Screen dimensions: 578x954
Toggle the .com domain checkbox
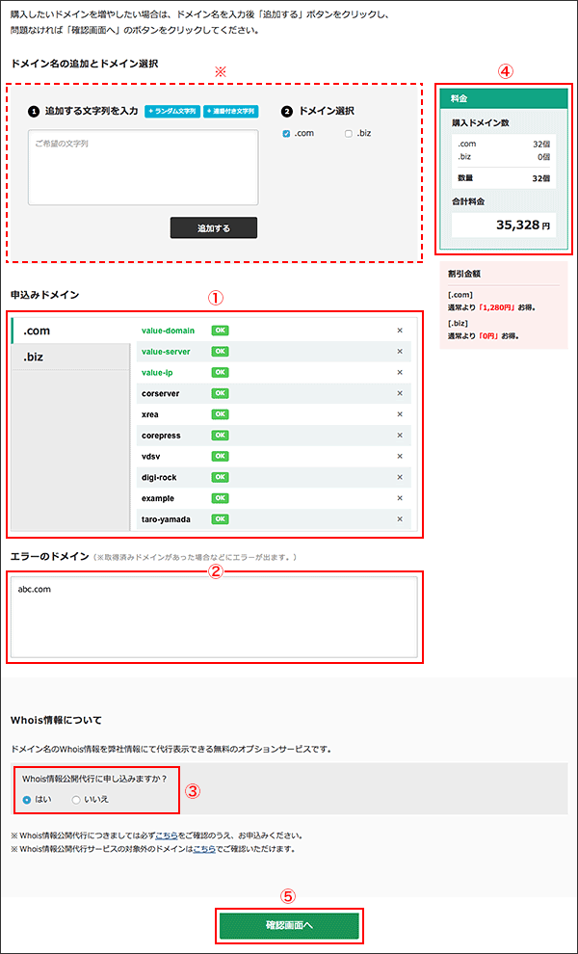tap(286, 133)
